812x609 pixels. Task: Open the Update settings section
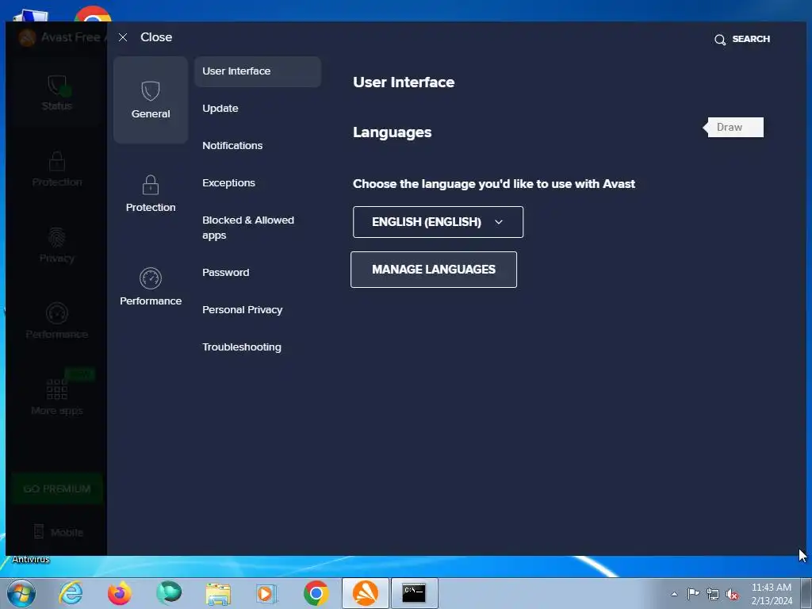pyautogui.click(x=220, y=108)
